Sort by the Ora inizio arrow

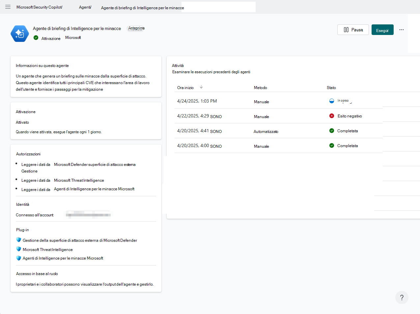coord(201,87)
